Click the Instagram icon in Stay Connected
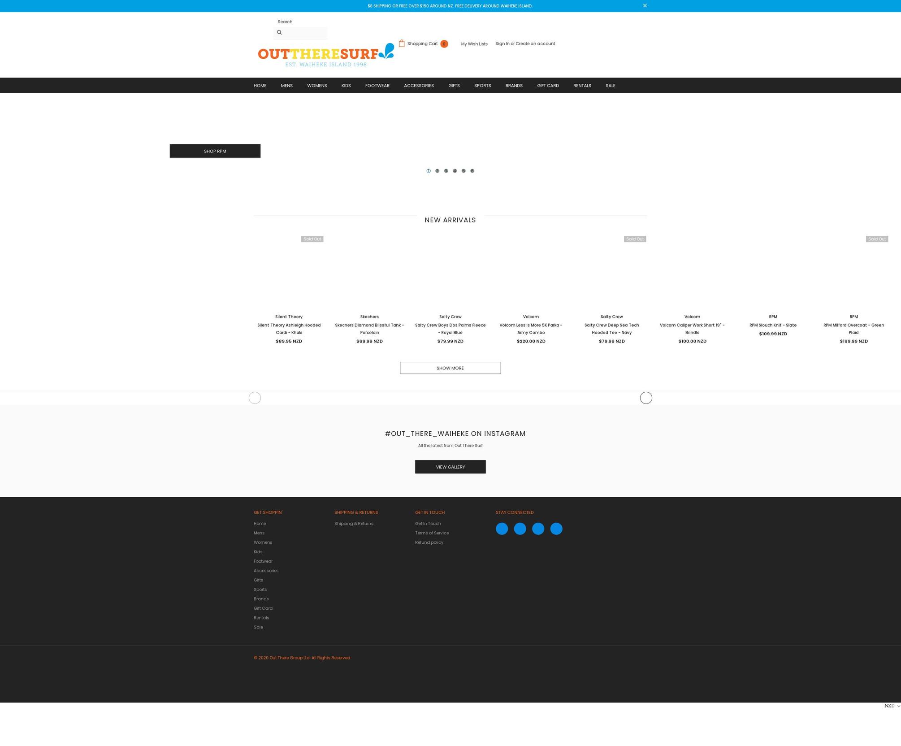 coord(538,528)
